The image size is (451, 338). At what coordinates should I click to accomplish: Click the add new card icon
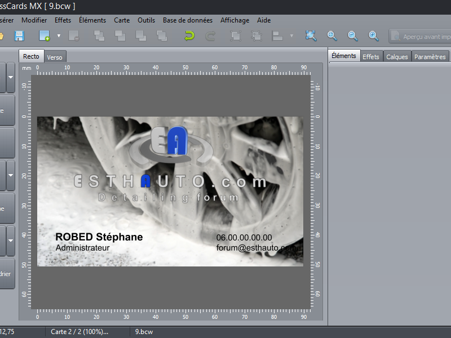pos(45,36)
